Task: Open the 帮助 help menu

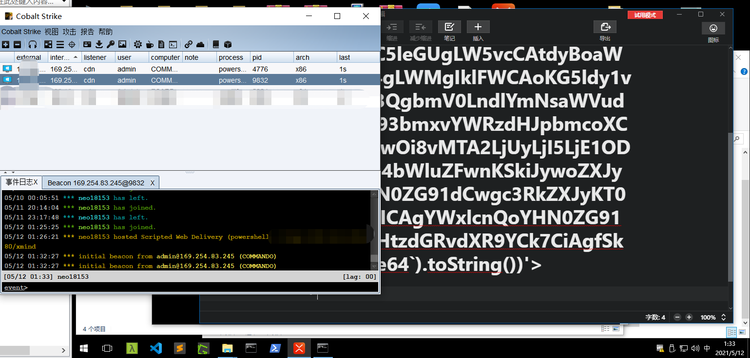Action: tap(105, 32)
